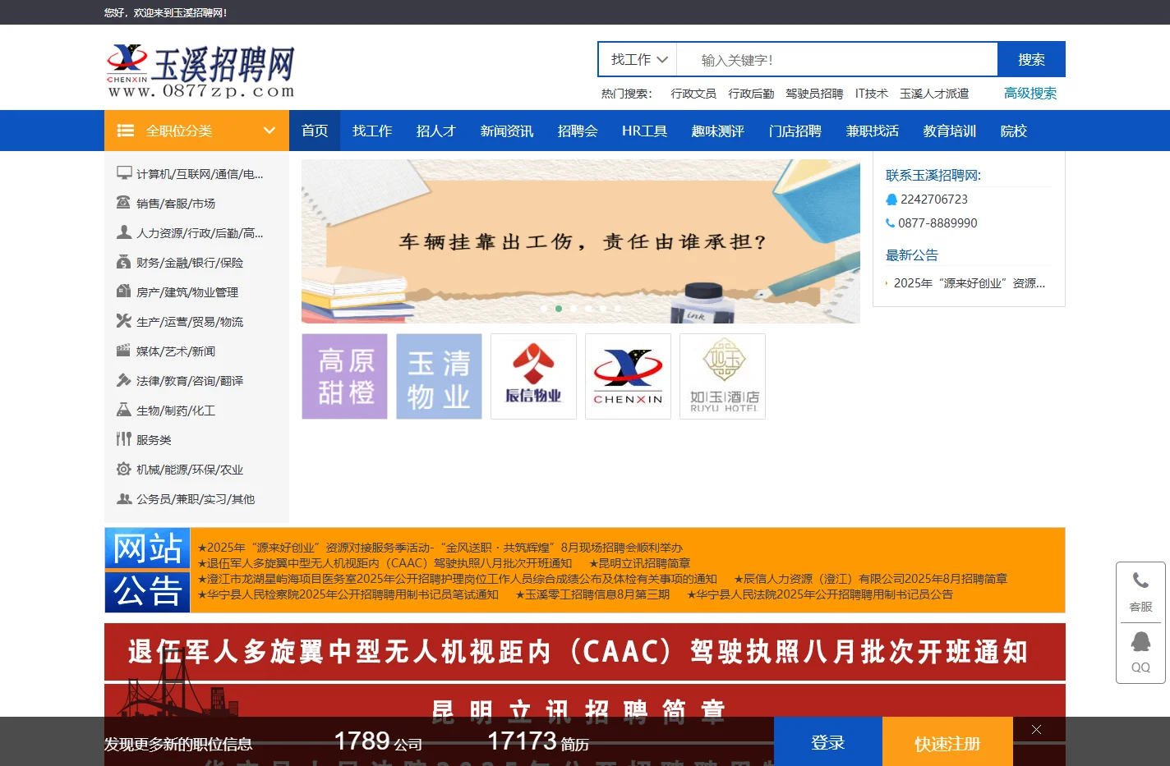
Task: Open announcement 昆明立讯招聘简章 in orange box
Action: [x=639, y=563]
